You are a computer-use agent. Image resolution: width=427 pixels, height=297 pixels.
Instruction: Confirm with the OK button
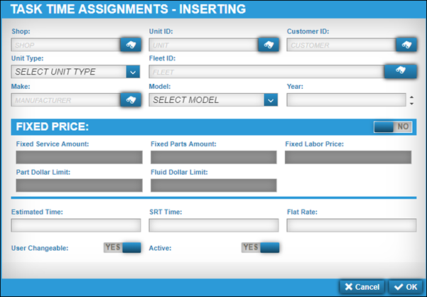click(x=406, y=287)
